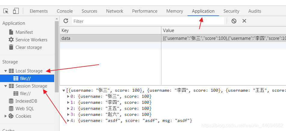Collapse the logged array root arrow
286x131 pixels.
coord(64,90)
